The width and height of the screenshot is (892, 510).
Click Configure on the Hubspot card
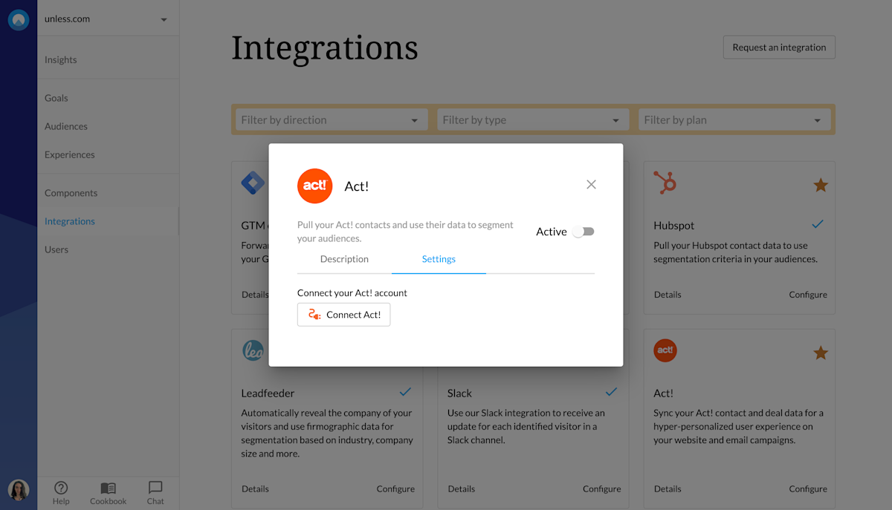tap(808, 295)
